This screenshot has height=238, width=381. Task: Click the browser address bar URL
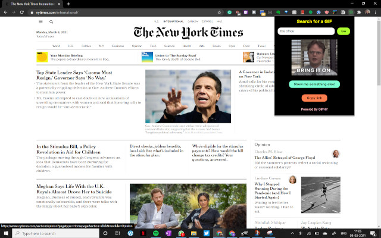pyautogui.click(x=57, y=12)
